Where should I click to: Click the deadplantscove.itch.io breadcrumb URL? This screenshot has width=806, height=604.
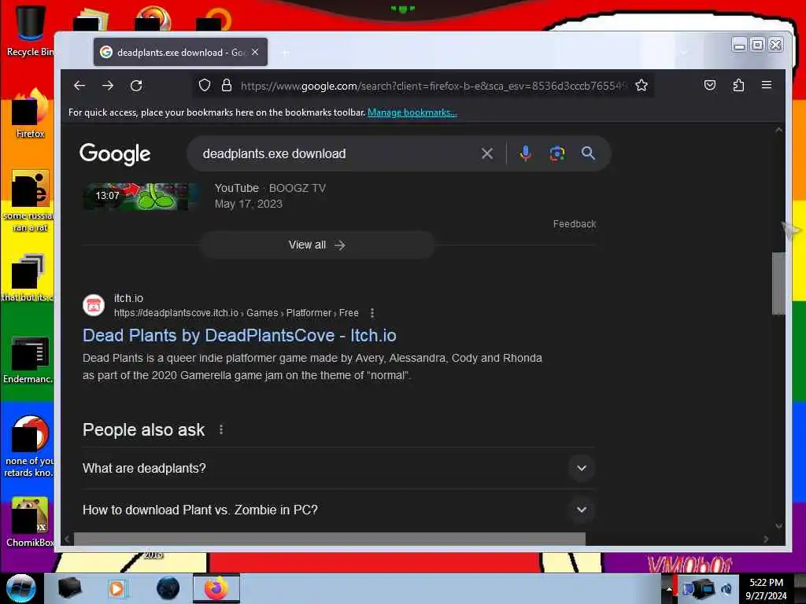tap(236, 313)
